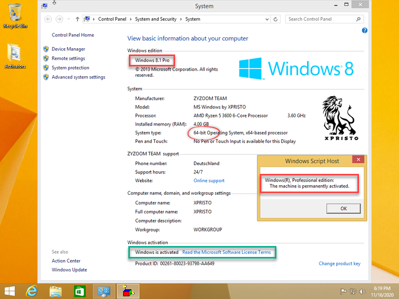The width and height of the screenshot is (399, 299).
Task: Open File Explorer from taskbar
Action: point(56,291)
